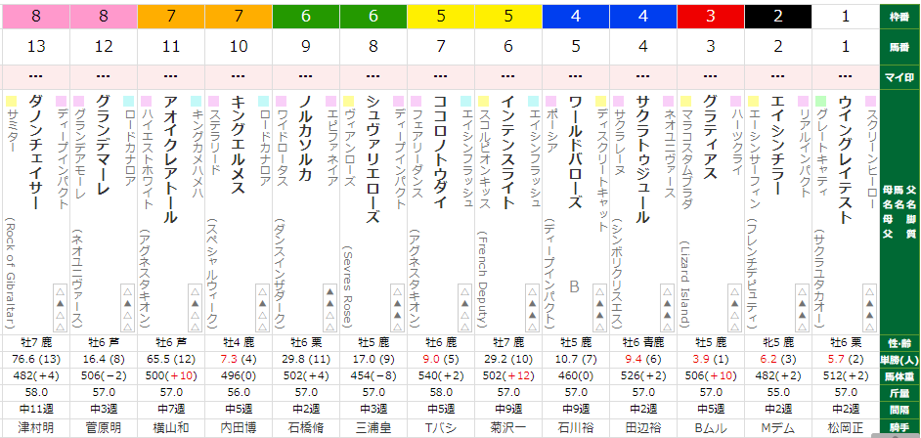921x438 pixels.
Task: Open horse page for シュヴァリエローズ
Action: 373,160
